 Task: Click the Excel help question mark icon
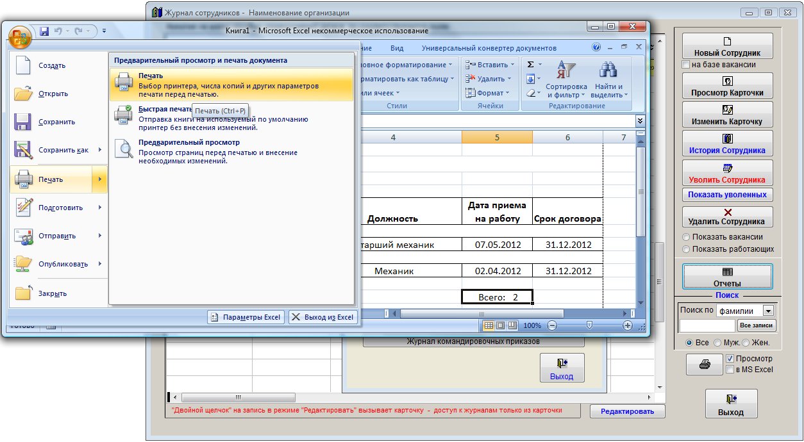(x=596, y=47)
